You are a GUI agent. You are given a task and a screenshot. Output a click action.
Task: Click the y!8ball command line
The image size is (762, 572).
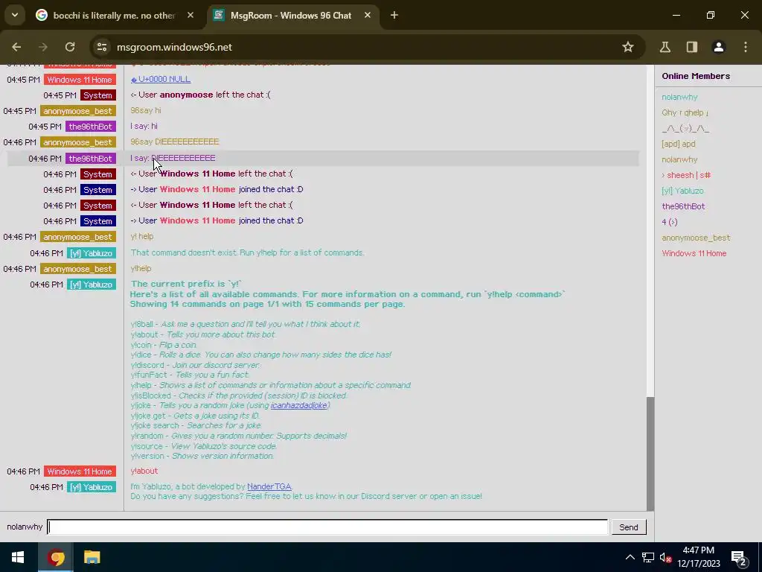[245, 324]
